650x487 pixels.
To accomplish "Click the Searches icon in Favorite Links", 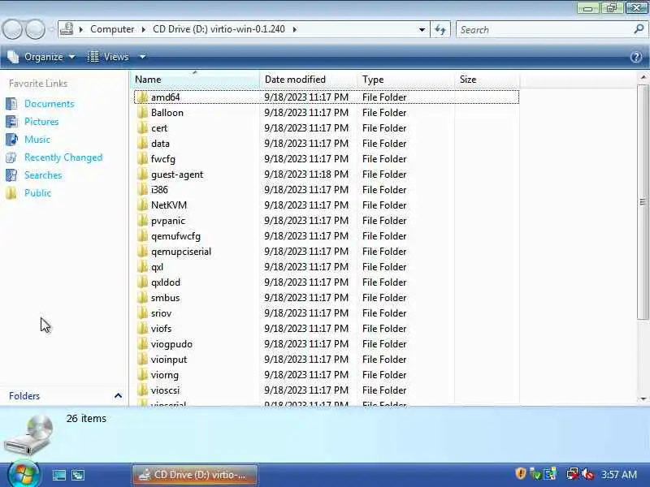I will [x=11, y=175].
